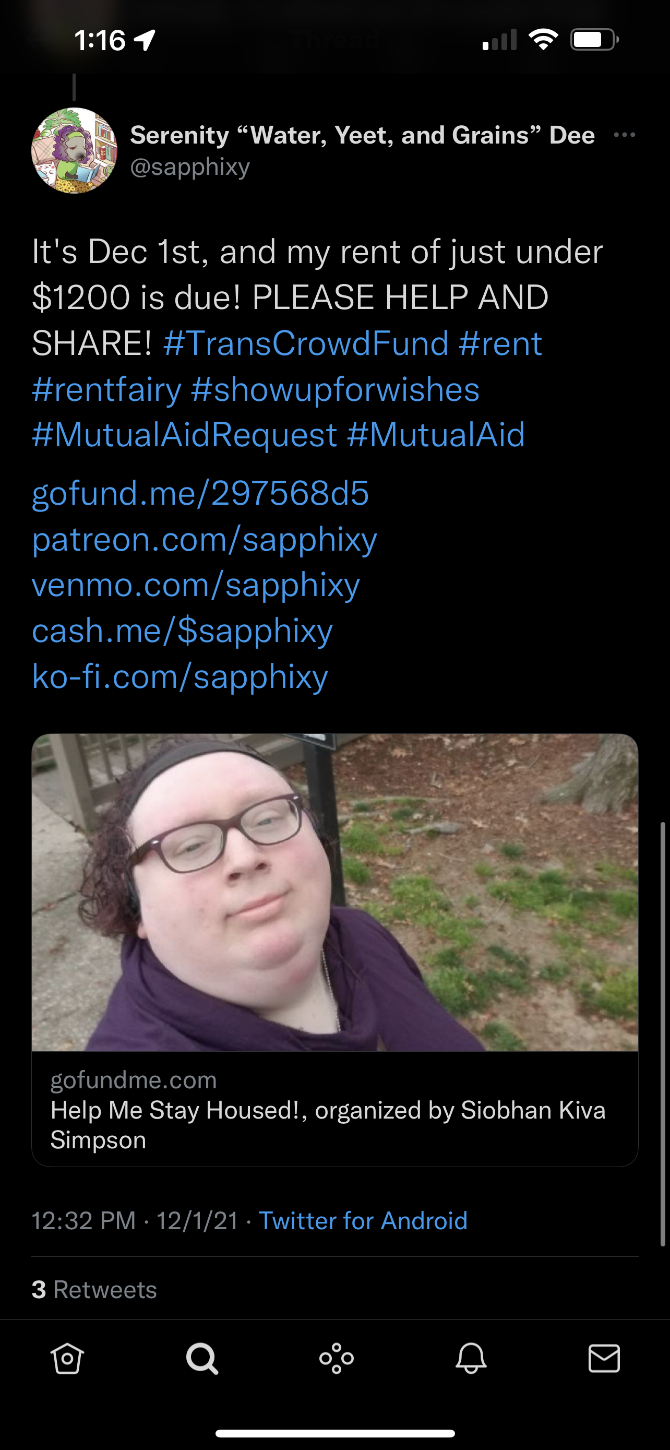Open the Spaces tab icon
Image resolution: width=670 pixels, height=1450 pixels.
pyautogui.click(x=337, y=1359)
